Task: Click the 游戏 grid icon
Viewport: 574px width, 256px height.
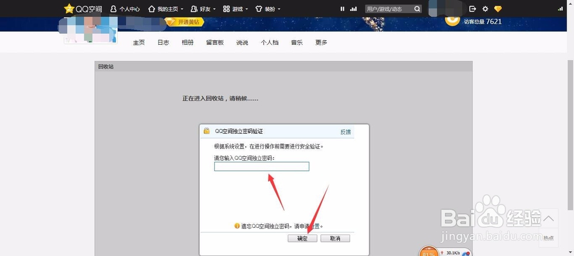Action: [x=227, y=9]
